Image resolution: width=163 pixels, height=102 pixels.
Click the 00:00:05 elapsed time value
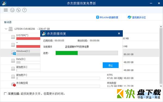(x=59, y=41)
